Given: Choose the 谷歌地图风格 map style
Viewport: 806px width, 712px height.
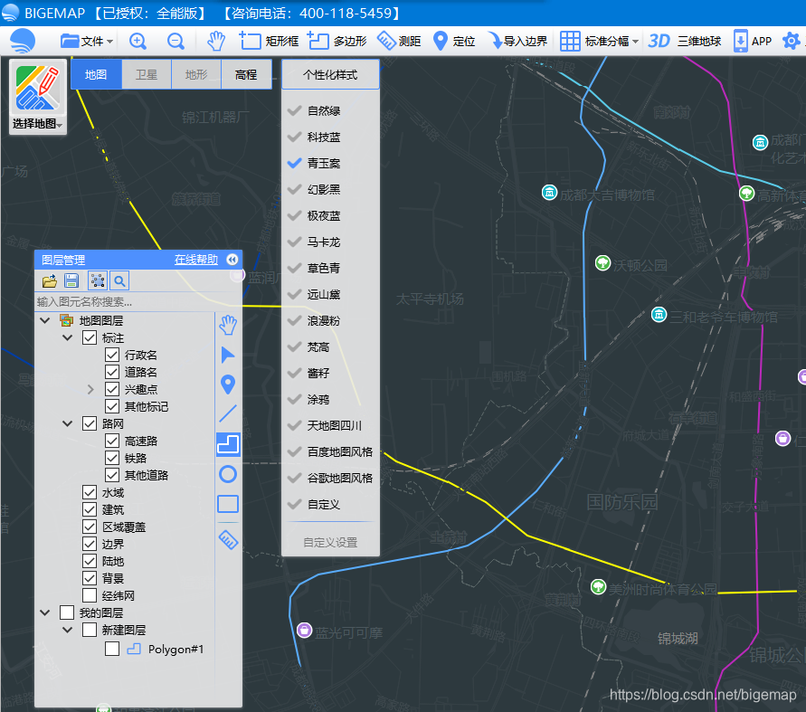Looking at the screenshot, I should (x=330, y=478).
